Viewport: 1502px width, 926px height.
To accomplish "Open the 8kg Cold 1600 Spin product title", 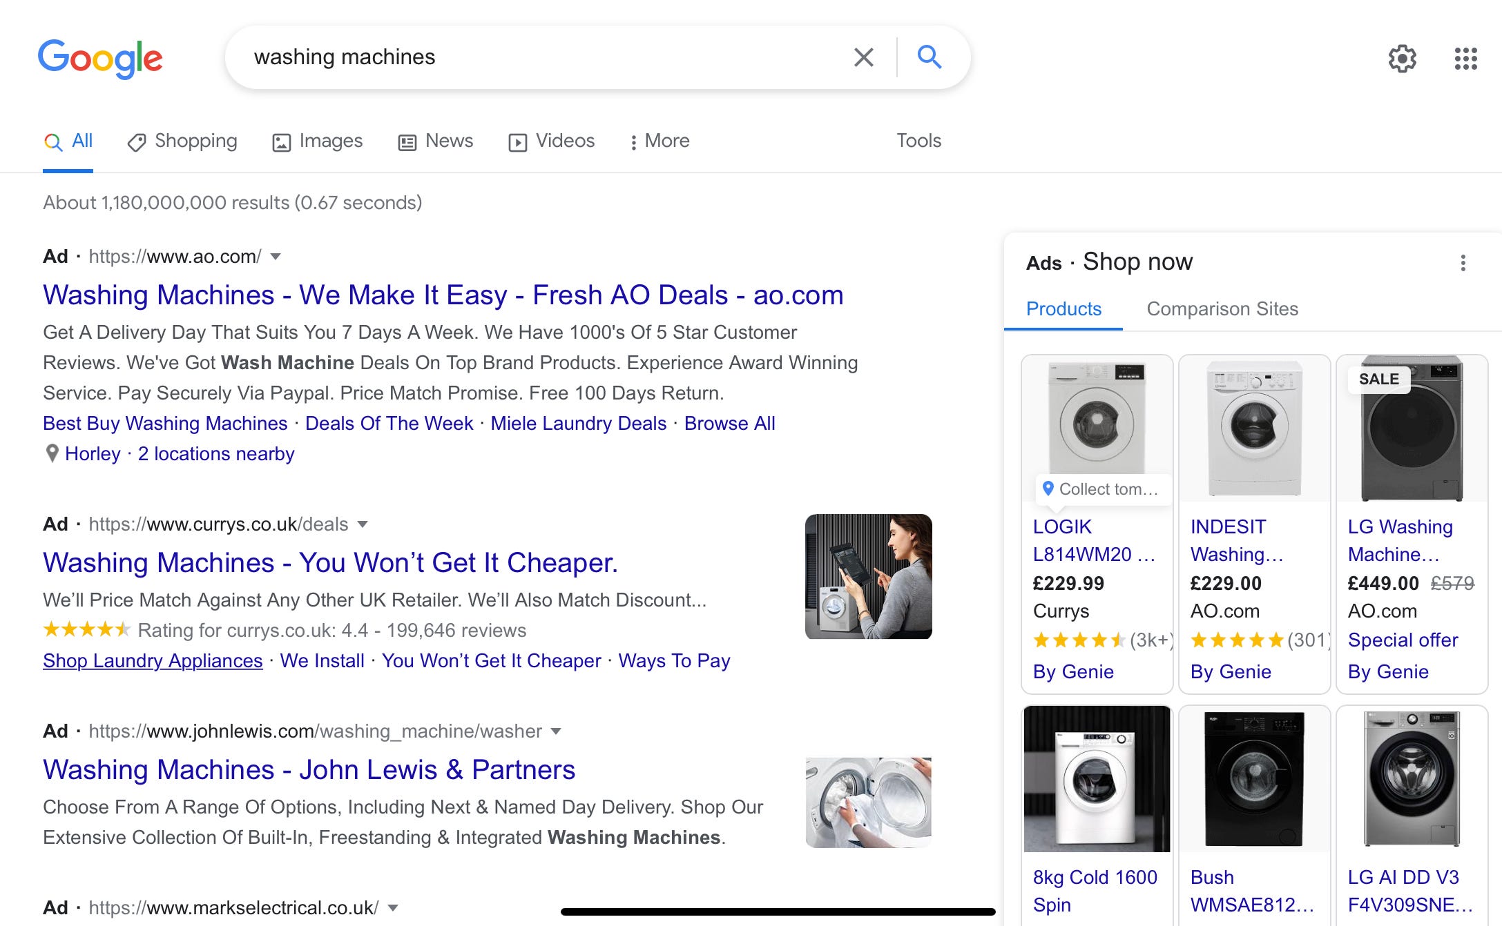I will [x=1095, y=891].
